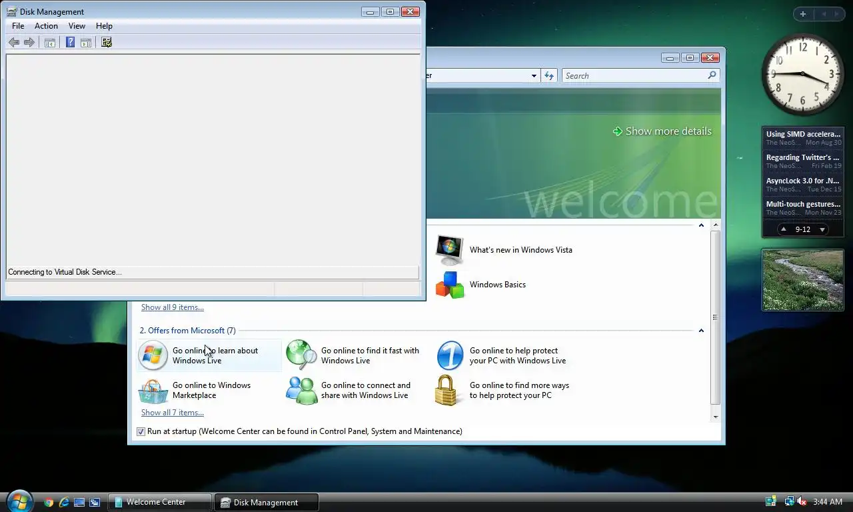853x512 pixels.
Task: Click the refresh arrows icon beside address bar
Action: click(549, 75)
